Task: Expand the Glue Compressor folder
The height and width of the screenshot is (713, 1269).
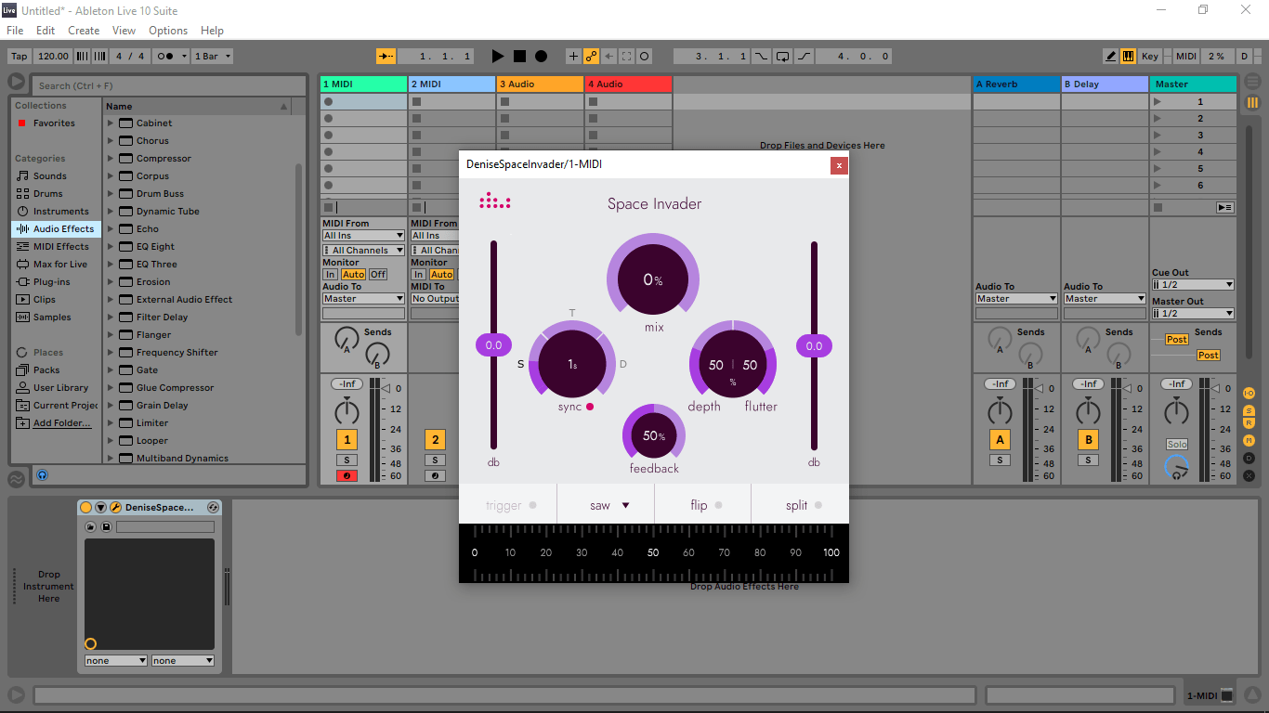Action: point(111,388)
